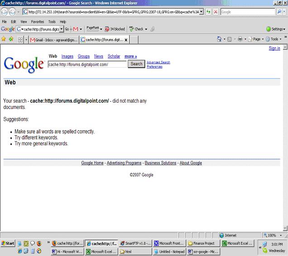Open the About Google footer link

(x=191, y=163)
